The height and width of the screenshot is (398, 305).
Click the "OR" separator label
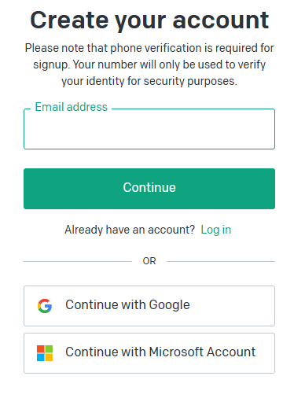click(x=149, y=261)
